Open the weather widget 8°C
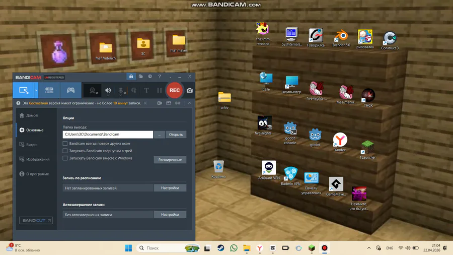Viewport: 453px width, 255px height. pos(23,248)
